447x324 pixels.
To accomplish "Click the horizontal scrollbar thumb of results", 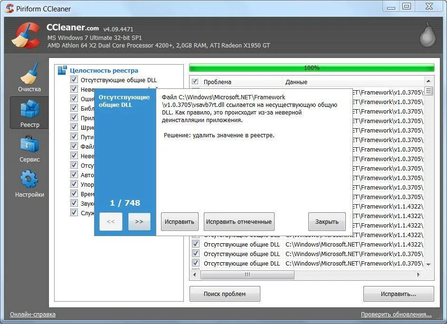I will tap(247, 275).
